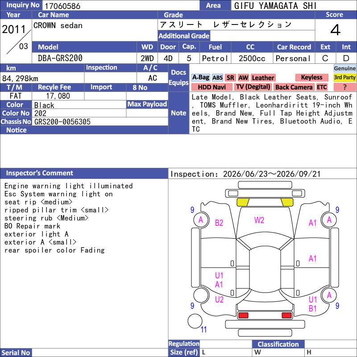The width and height of the screenshot is (357, 357).
Task: Click the Keyless equipment badge
Action: (311, 77)
